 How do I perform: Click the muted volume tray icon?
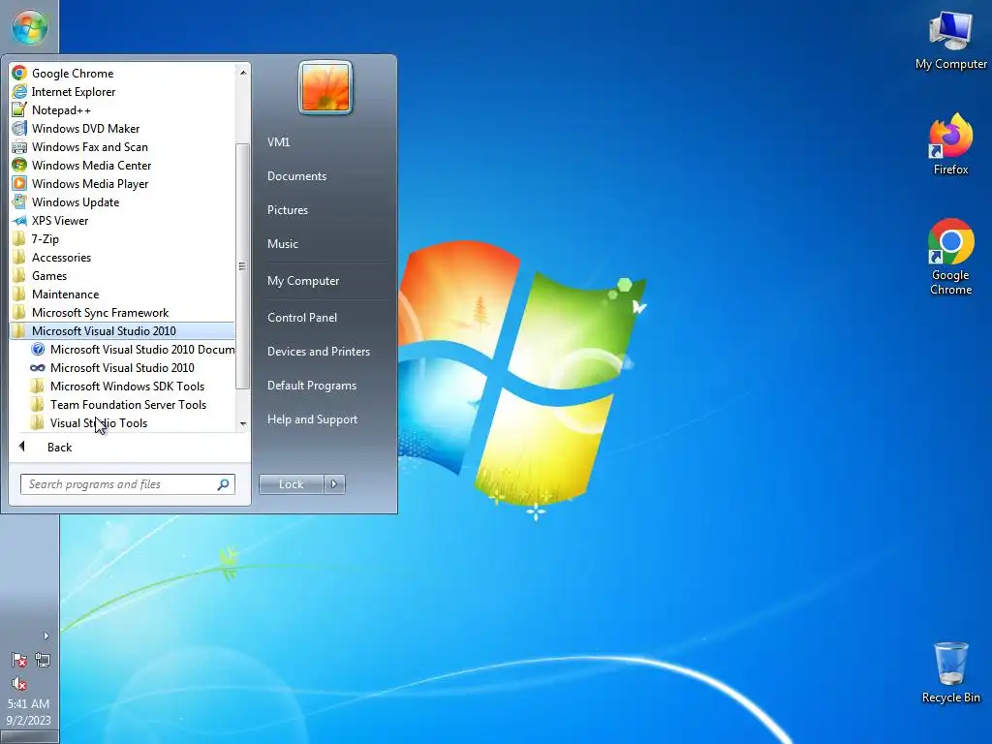pyautogui.click(x=19, y=684)
